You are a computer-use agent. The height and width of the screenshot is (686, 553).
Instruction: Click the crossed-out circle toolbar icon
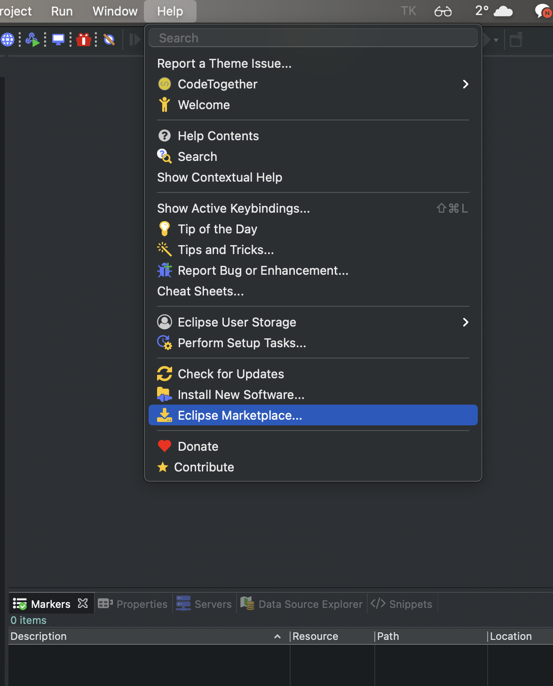[x=109, y=40]
